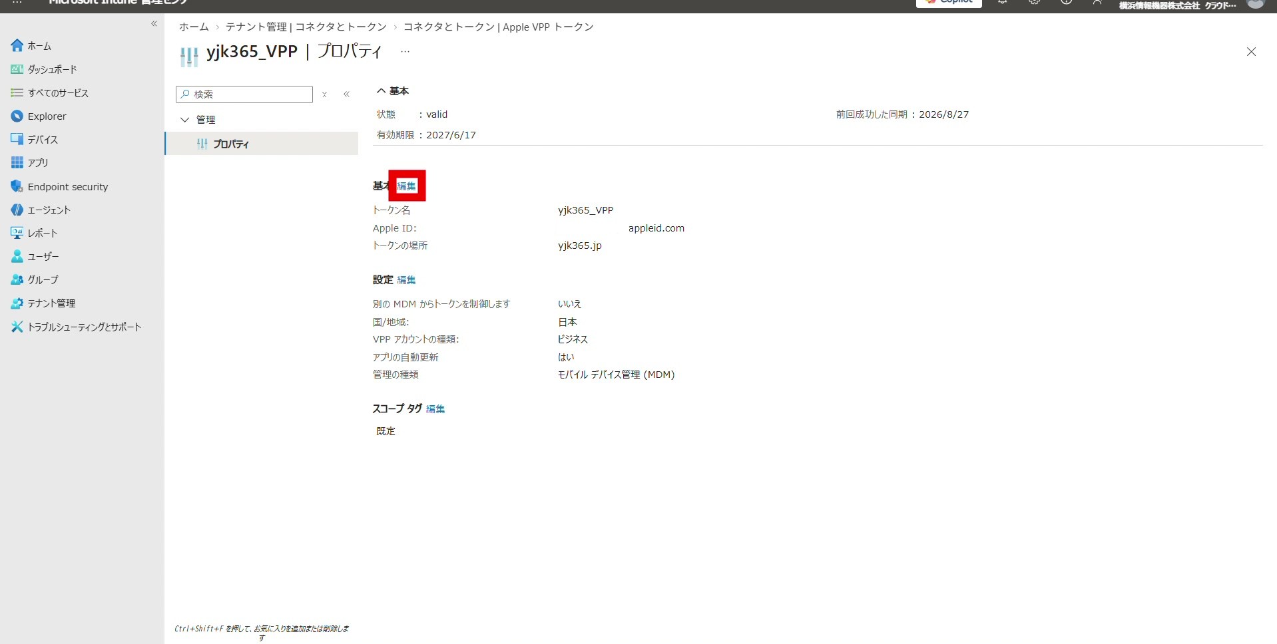
Task: Clear the resource menu search box
Action: coord(324,94)
